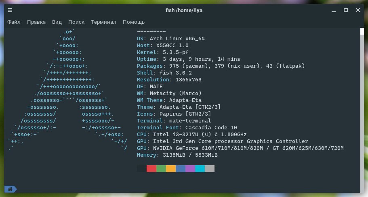The image size is (368, 197).
Task: Click the Theme line Adapta-Eta [GTK2/3]
Action: click(179, 107)
